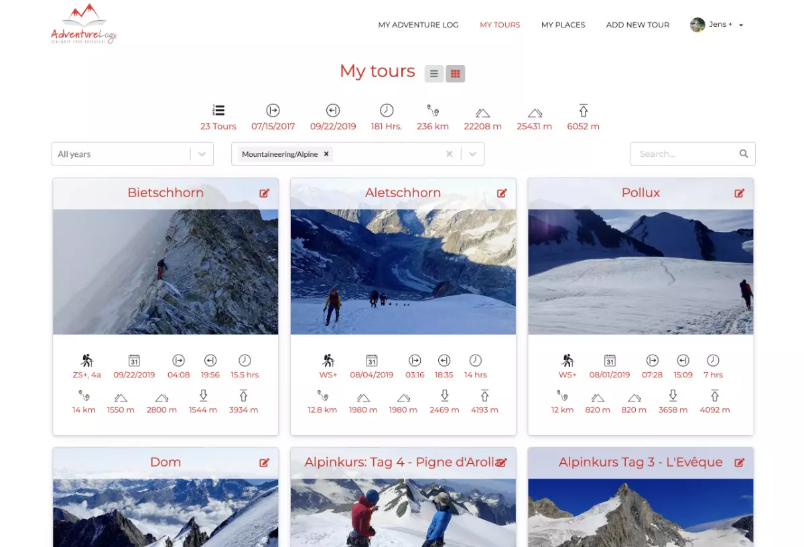Expand the All years dropdown

[x=202, y=154]
